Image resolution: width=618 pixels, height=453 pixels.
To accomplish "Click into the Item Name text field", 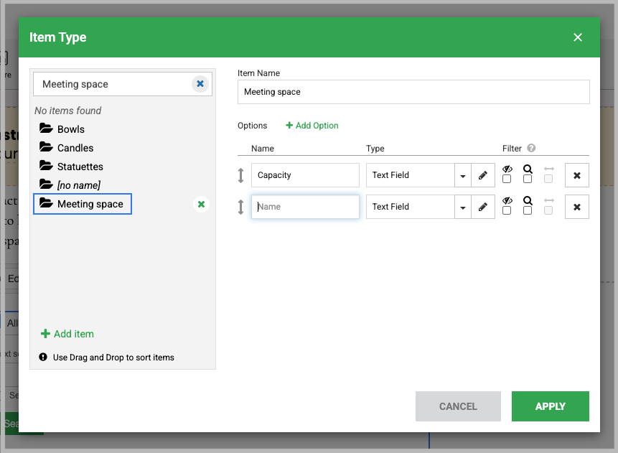I will pyautogui.click(x=413, y=92).
